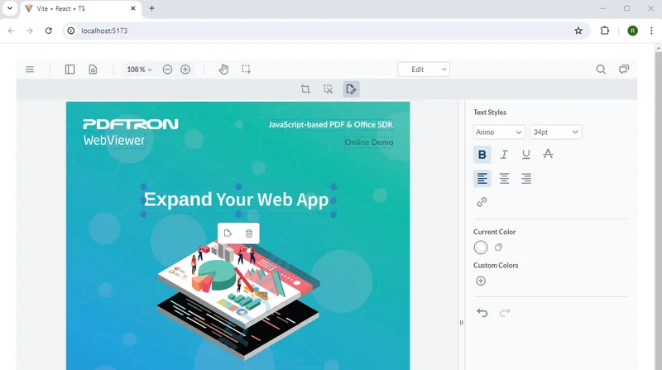The width and height of the screenshot is (662, 370).
Task: Open a new browser tab
Action: pyautogui.click(x=152, y=8)
